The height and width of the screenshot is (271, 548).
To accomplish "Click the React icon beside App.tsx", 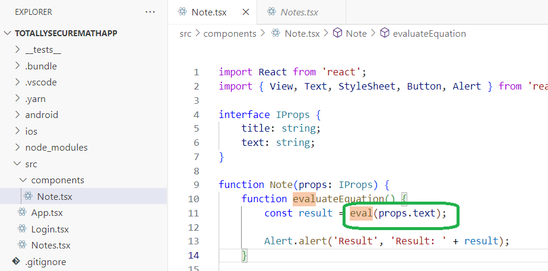I will (22, 212).
